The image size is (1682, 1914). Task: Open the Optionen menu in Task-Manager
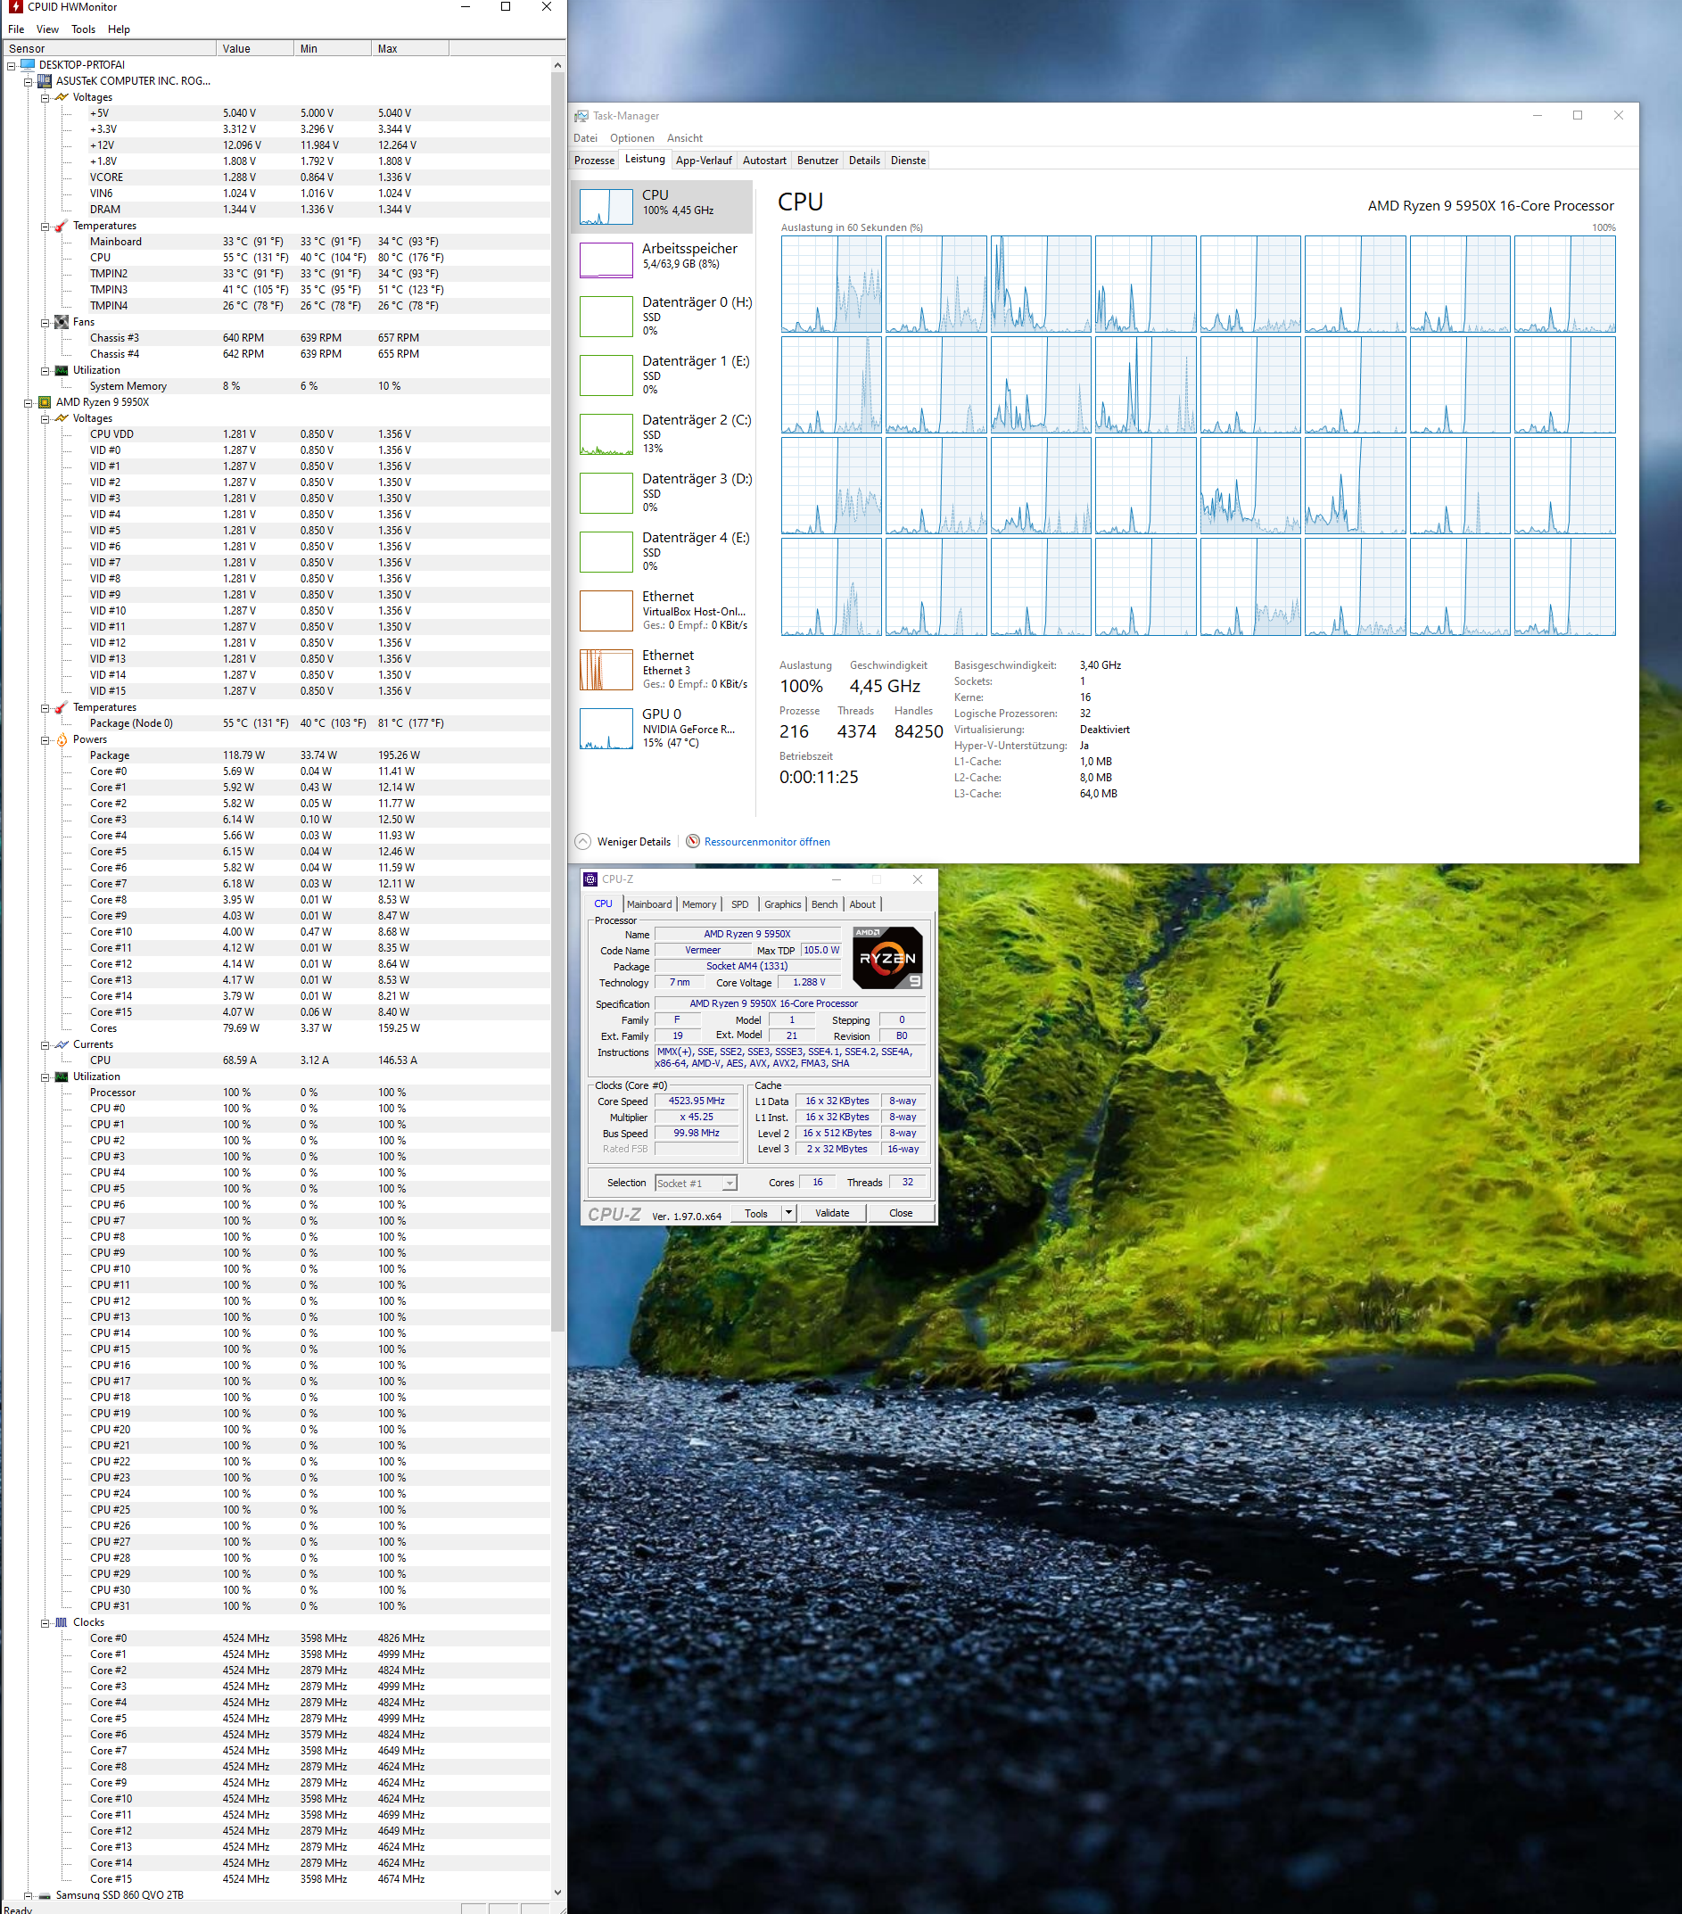click(632, 137)
